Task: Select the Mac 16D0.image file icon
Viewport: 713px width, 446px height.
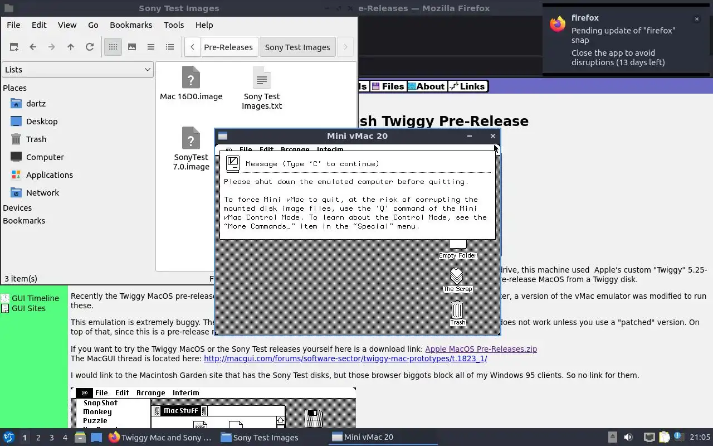Action: [x=191, y=77]
